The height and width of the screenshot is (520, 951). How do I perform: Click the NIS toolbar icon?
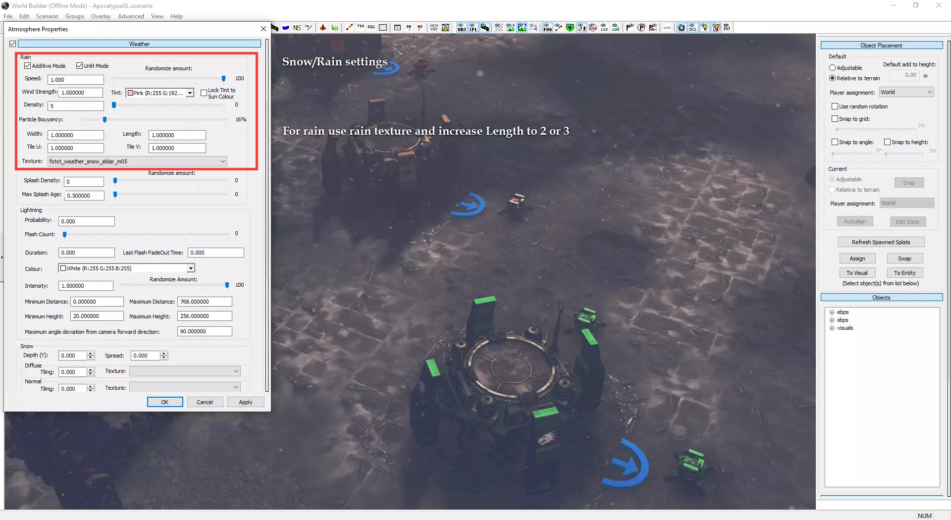[297, 28]
